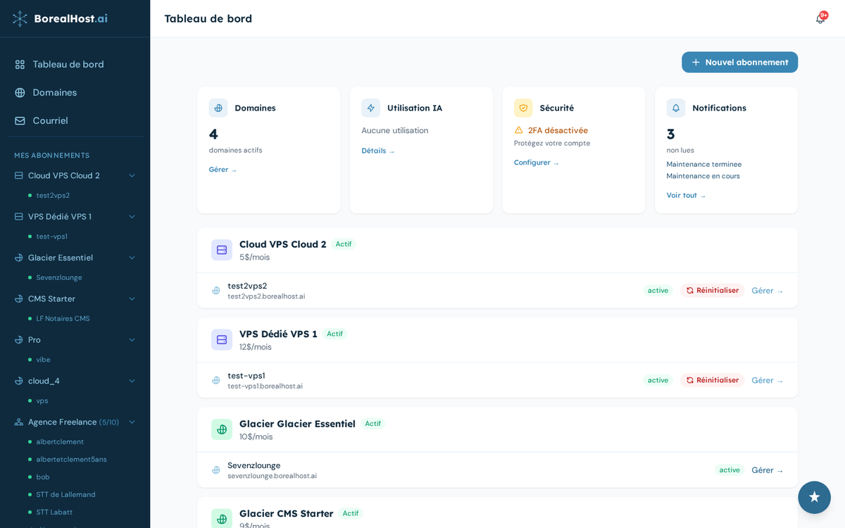Click the BorealHost.ai logo icon
The image size is (845, 528).
[x=20, y=19]
